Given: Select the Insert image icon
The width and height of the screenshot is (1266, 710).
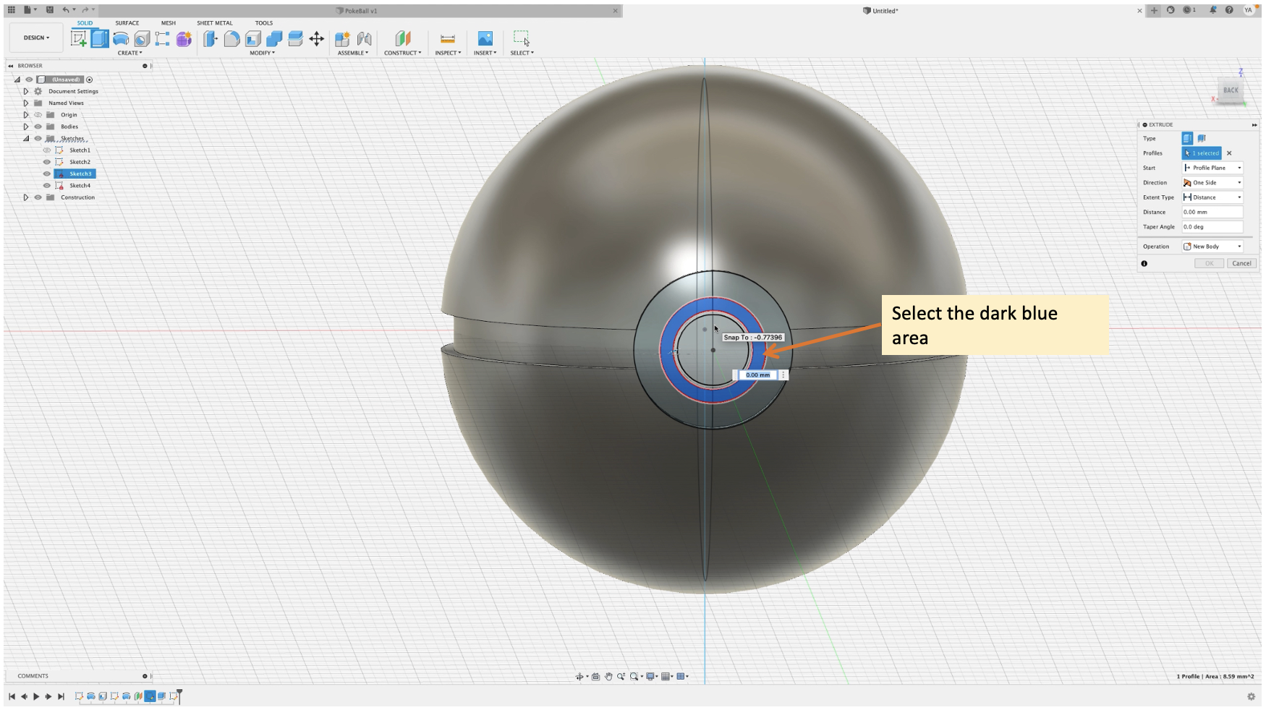Looking at the screenshot, I should [x=485, y=38].
